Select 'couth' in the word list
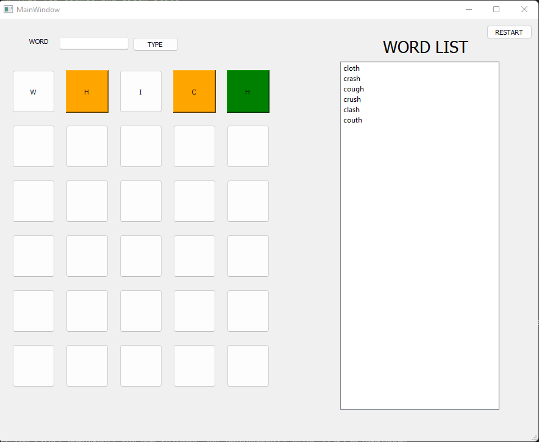 point(352,119)
